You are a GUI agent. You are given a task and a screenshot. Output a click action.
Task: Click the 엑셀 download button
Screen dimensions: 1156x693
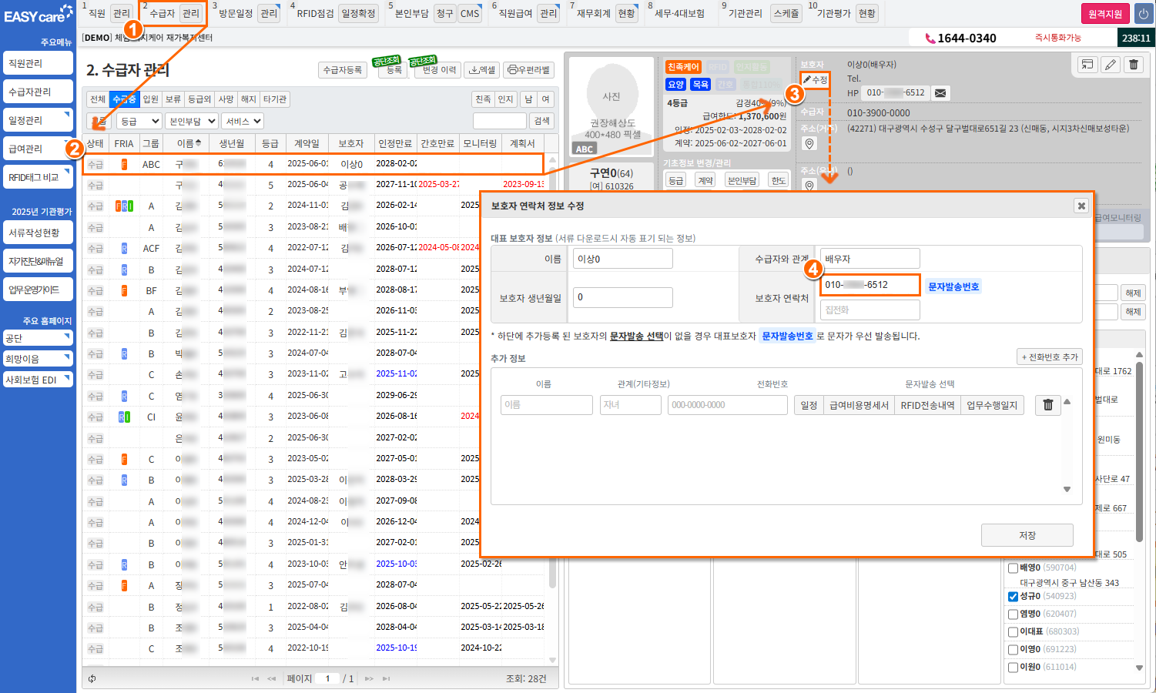point(483,70)
